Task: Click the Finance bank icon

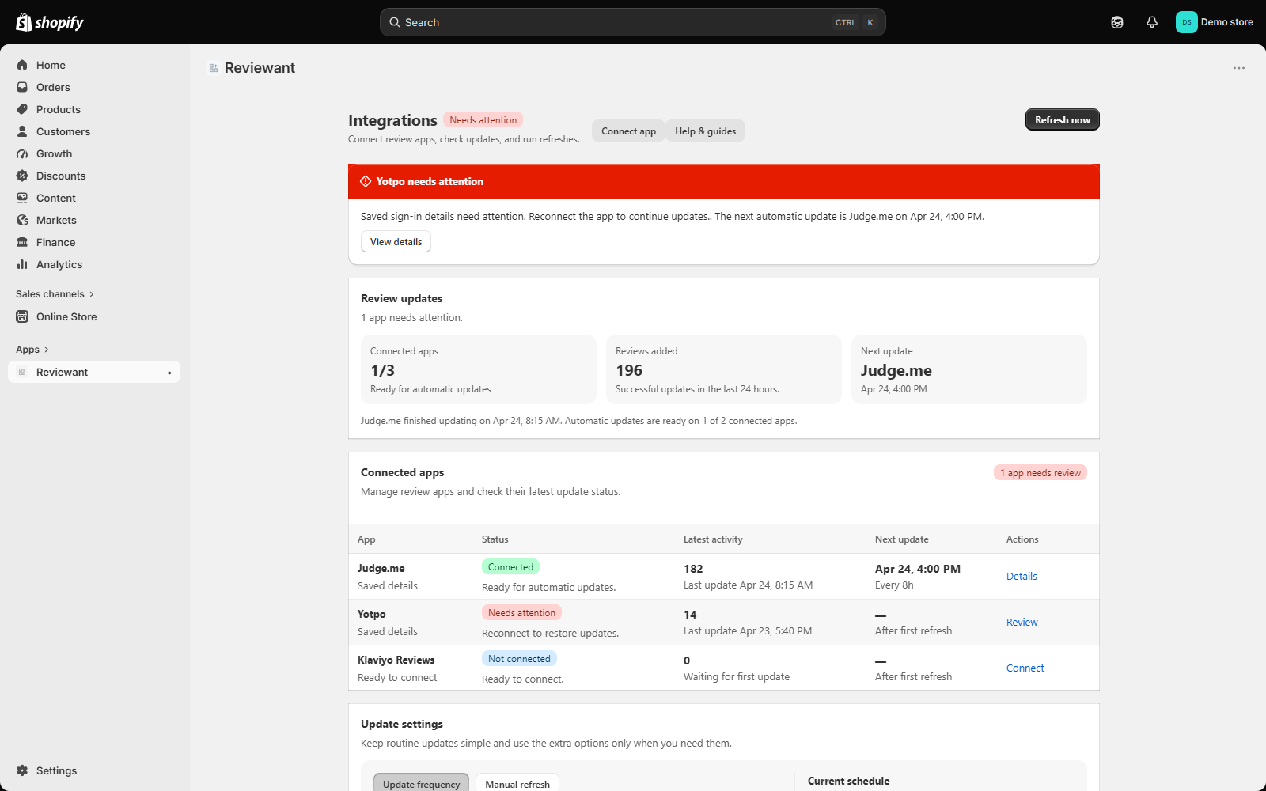Action: pyautogui.click(x=22, y=242)
